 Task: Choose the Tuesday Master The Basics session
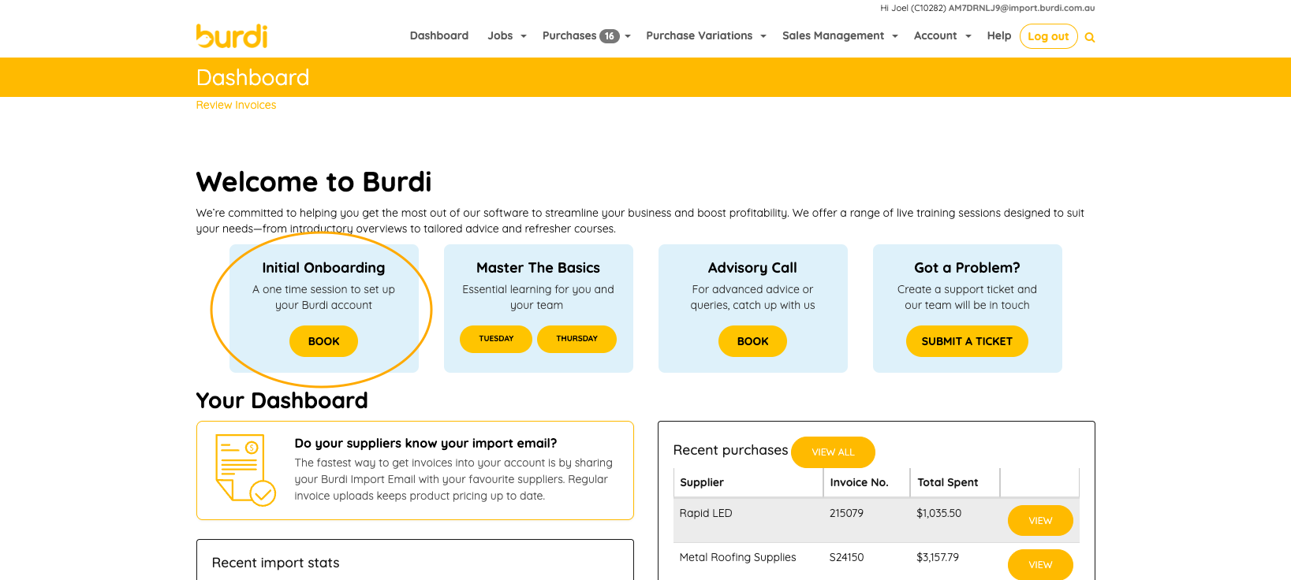[495, 339]
